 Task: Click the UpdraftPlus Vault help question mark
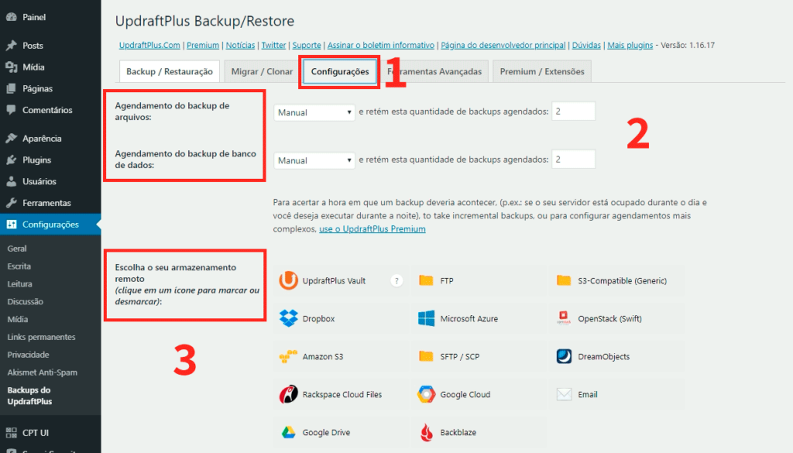pyautogui.click(x=397, y=280)
